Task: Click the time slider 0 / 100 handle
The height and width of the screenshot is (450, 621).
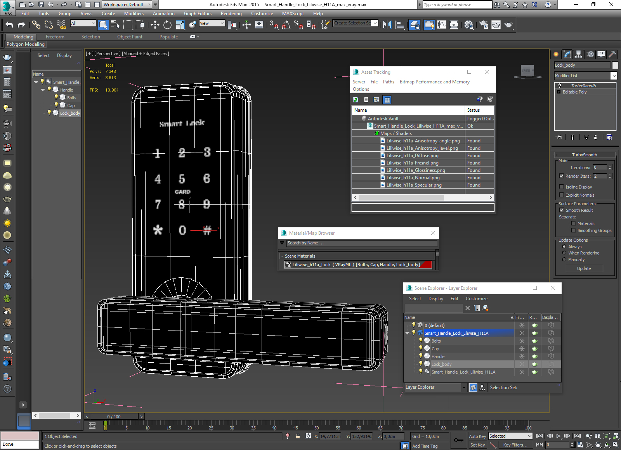Action: coord(114,417)
